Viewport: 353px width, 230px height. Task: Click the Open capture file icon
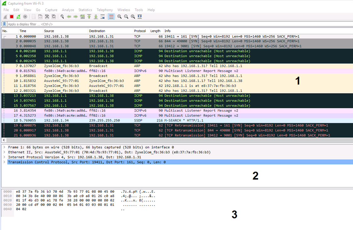pos(34,17)
